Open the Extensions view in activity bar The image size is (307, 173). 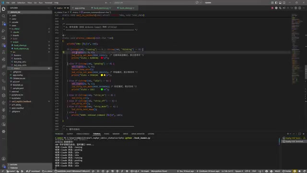(x=3, y=45)
